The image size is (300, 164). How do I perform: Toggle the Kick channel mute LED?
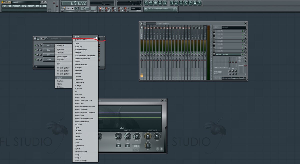pyautogui.click(x=35, y=46)
